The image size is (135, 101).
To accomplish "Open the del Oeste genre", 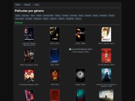I will (29, 19).
